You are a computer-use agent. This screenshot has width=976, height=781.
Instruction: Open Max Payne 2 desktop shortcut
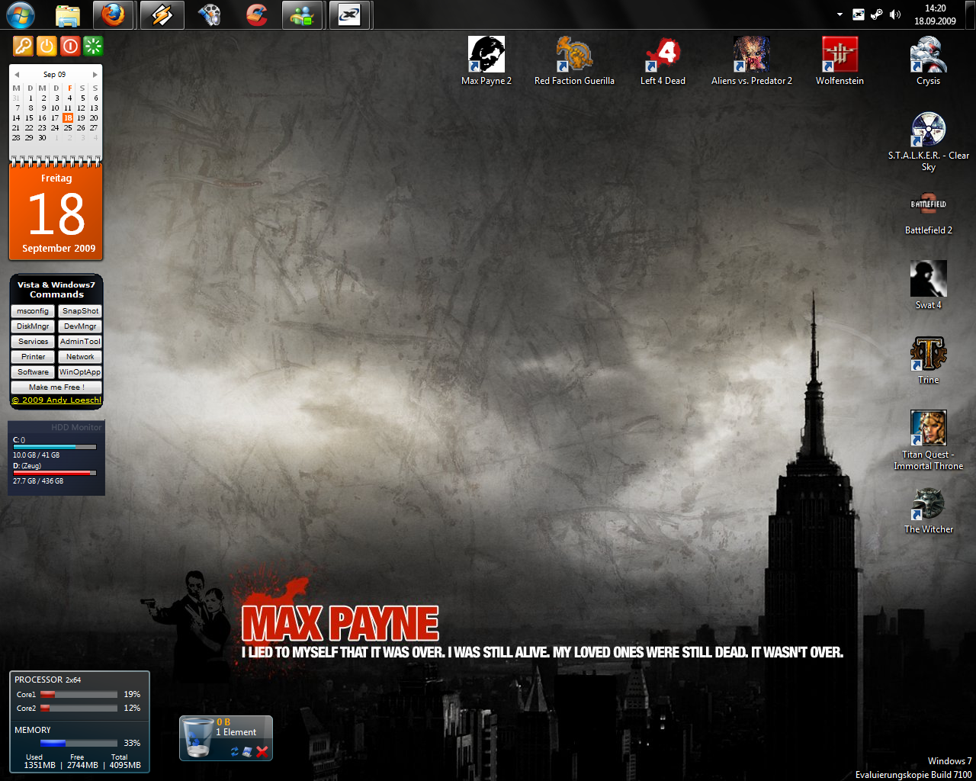(x=486, y=61)
